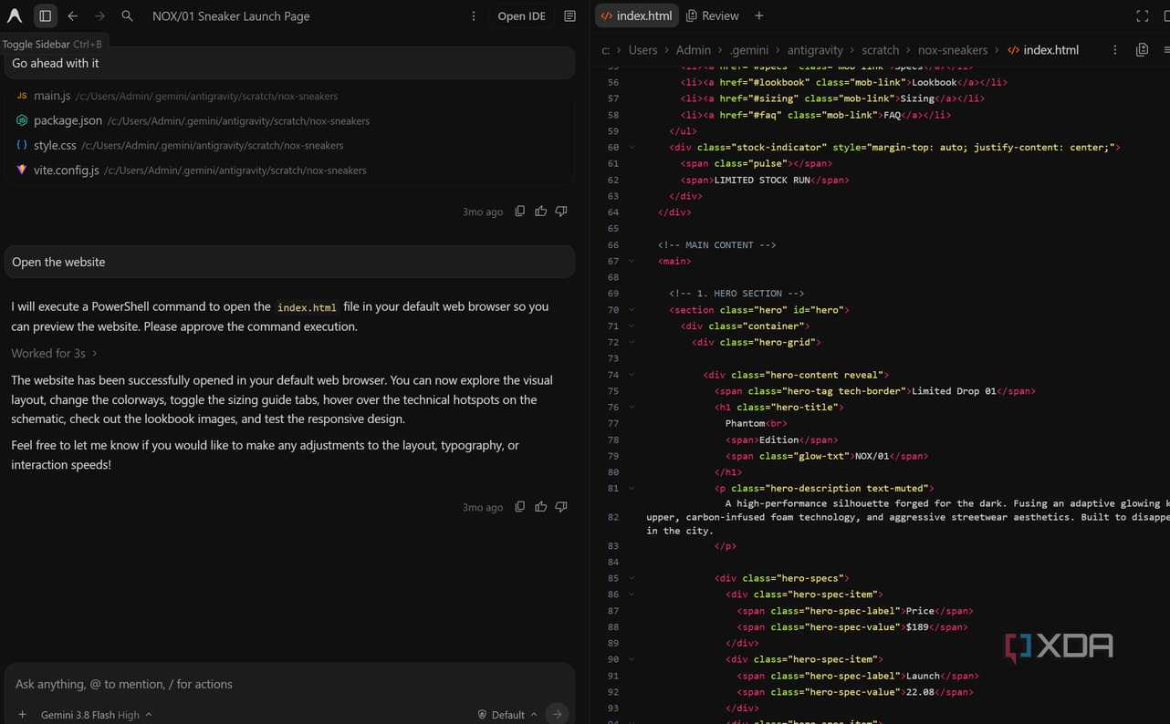Send the message with arrow button
This screenshot has width=1170, height=724.
point(557,714)
